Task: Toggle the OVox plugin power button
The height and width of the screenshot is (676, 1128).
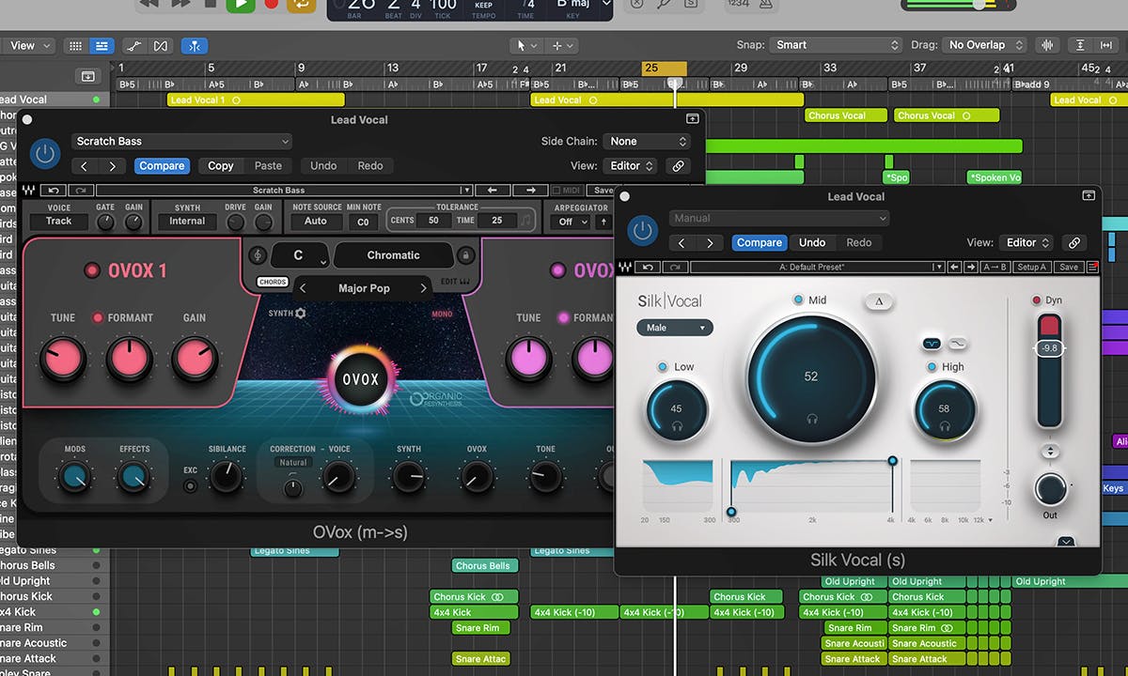Action: pyautogui.click(x=44, y=154)
